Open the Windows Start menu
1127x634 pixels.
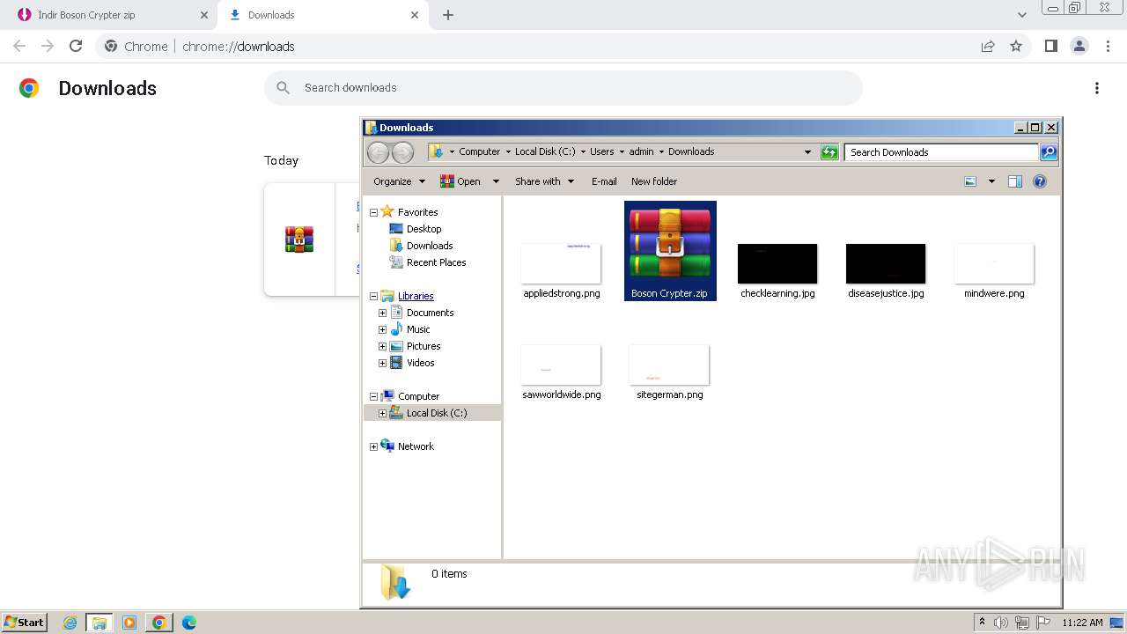(x=24, y=623)
